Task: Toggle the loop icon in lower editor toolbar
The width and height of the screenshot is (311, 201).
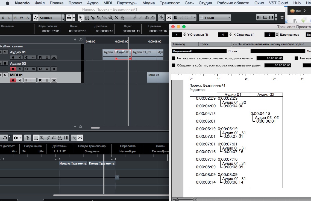Action: (5, 138)
